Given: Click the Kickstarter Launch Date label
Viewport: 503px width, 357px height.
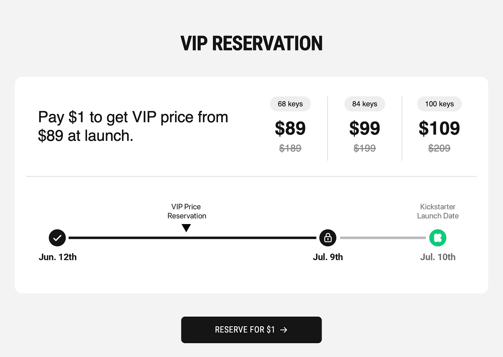Looking at the screenshot, I should (438, 211).
